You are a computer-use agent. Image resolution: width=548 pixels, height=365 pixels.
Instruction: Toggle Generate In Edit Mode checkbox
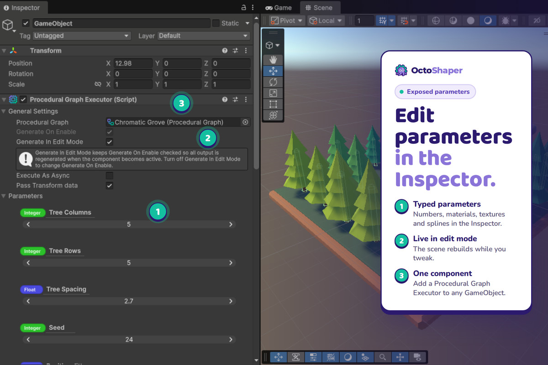click(x=110, y=142)
